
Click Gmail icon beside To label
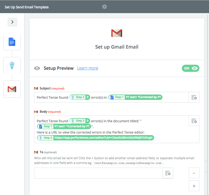coord(36,152)
